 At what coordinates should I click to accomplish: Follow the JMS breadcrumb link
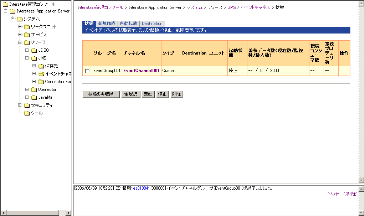[232, 7]
